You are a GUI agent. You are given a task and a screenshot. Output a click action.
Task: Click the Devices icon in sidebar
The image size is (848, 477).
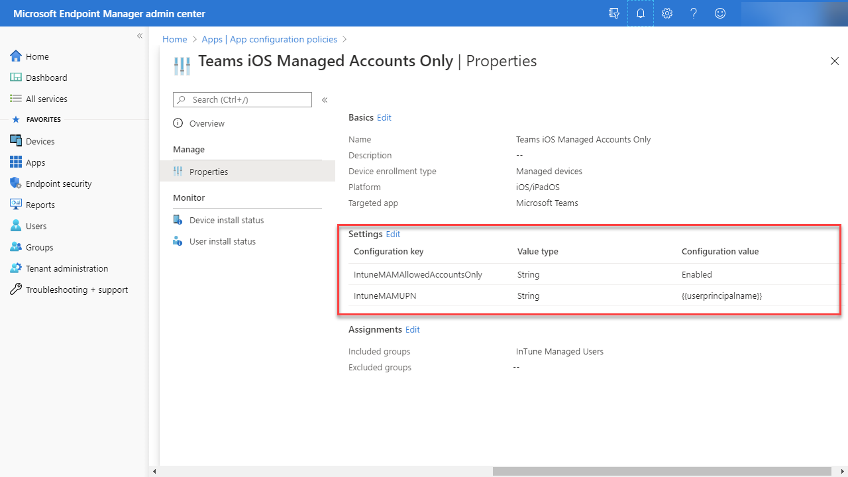pyautogui.click(x=16, y=141)
